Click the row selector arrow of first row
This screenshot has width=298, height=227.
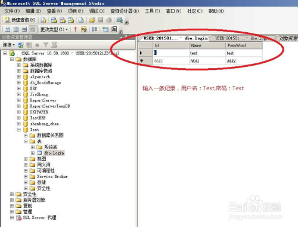145,53
